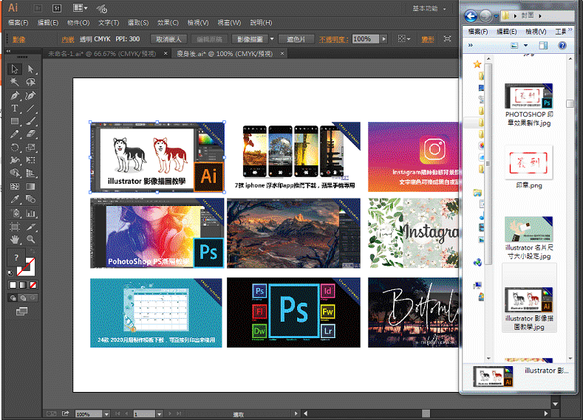This screenshot has height=420, width=583.
Task: Click the 遮色片 button
Action: click(x=296, y=39)
